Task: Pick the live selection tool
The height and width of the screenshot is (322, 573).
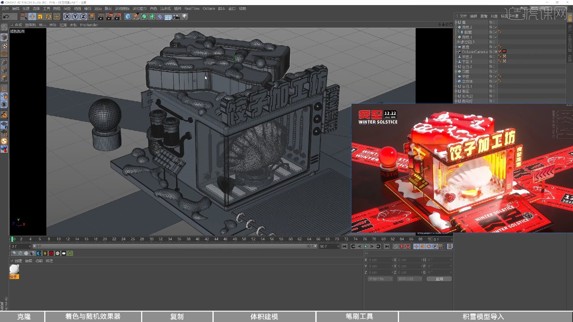Action: click(x=24, y=17)
